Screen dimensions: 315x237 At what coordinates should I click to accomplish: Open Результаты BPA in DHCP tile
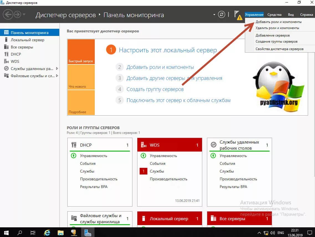coord(94,187)
